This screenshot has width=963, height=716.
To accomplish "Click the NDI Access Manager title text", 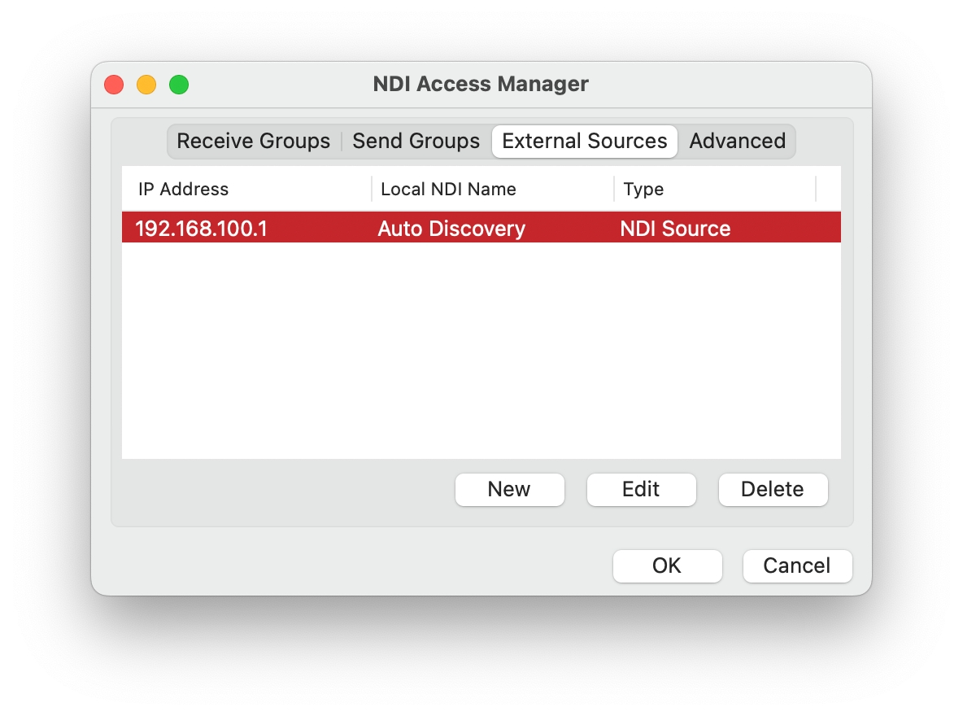I will (481, 84).
